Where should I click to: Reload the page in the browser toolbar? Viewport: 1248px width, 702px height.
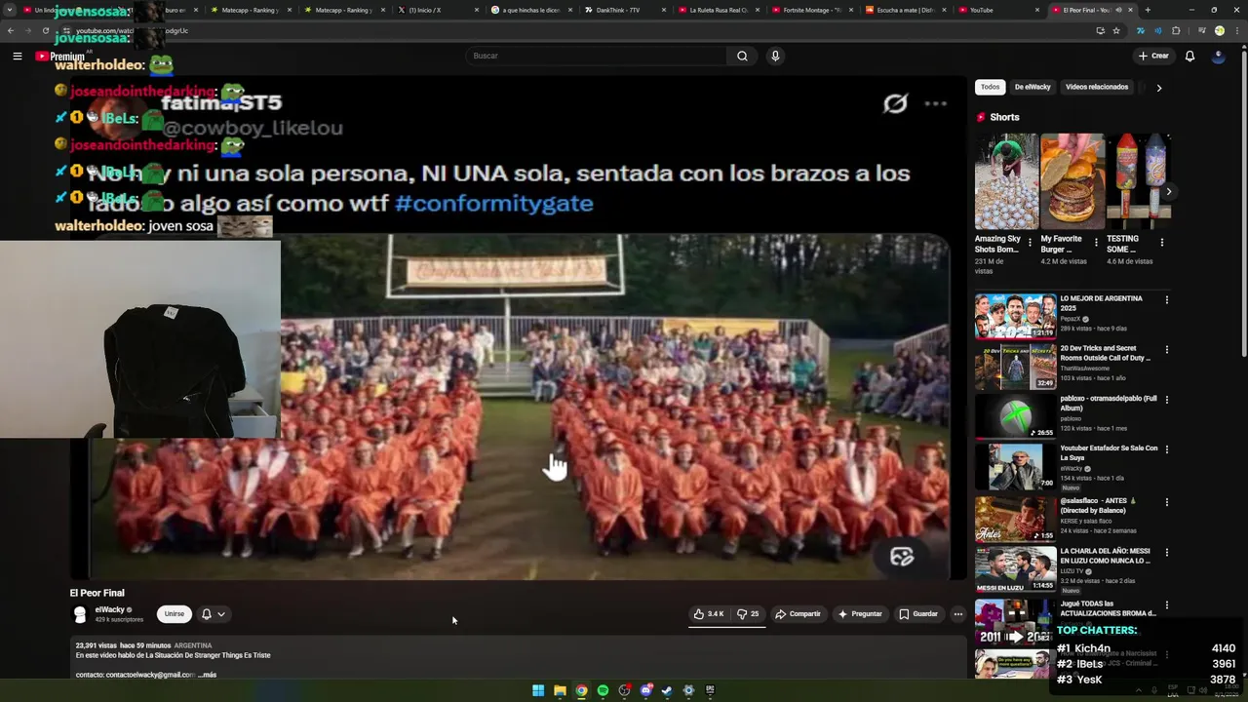point(45,30)
